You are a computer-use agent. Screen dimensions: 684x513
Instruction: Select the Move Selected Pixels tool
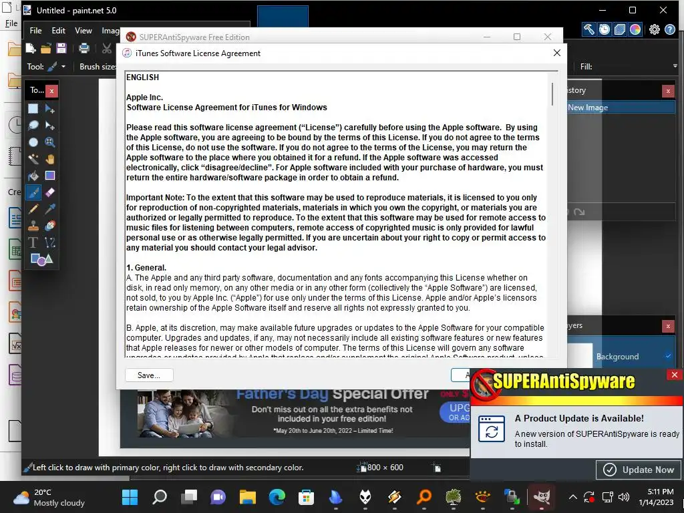click(50, 109)
